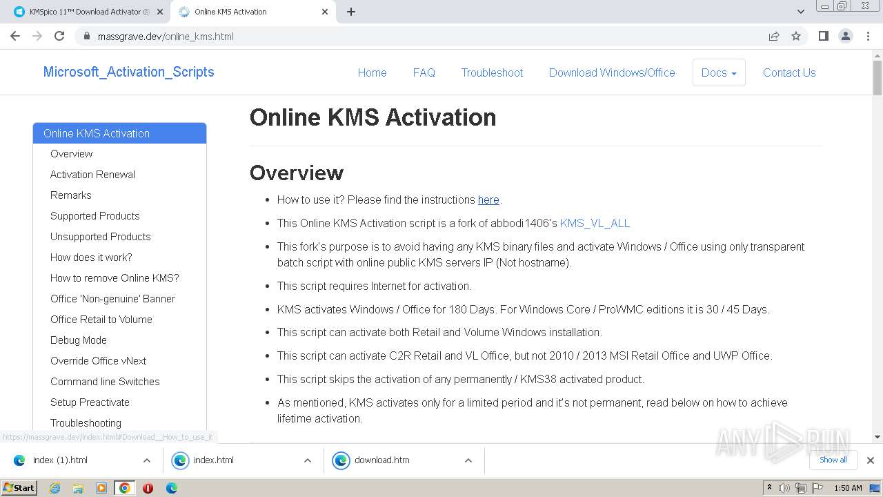Switch to Chrome in the taskbar
This screenshot has width=883, height=497.
coord(125,488)
